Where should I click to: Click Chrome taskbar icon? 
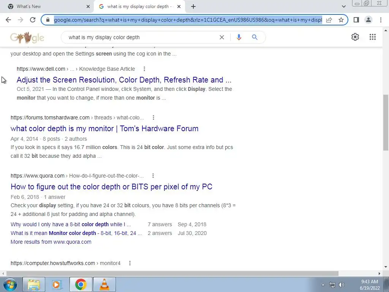81,284
